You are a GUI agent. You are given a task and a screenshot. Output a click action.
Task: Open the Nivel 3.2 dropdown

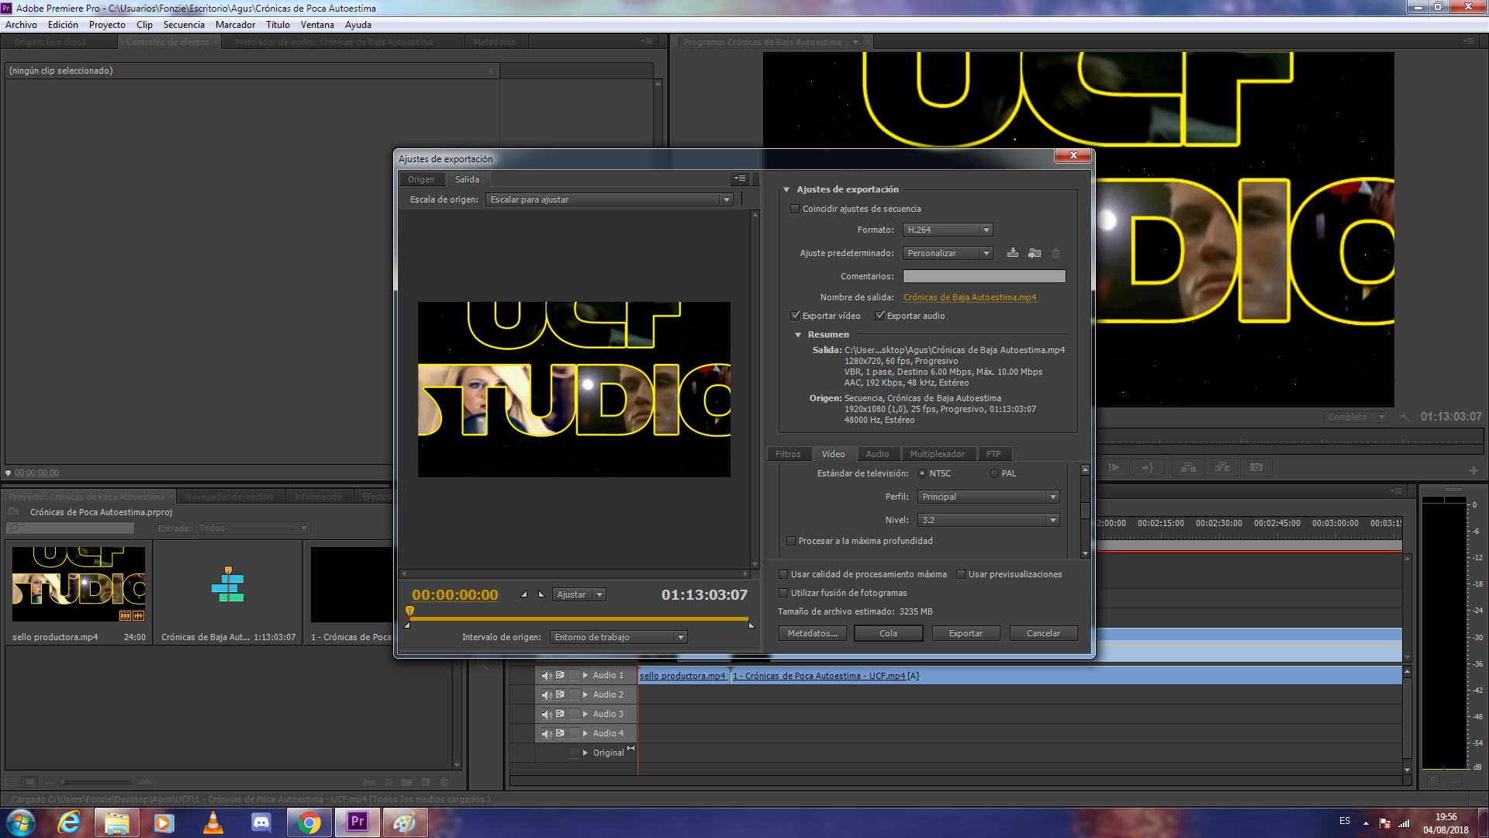coord(989,520)
